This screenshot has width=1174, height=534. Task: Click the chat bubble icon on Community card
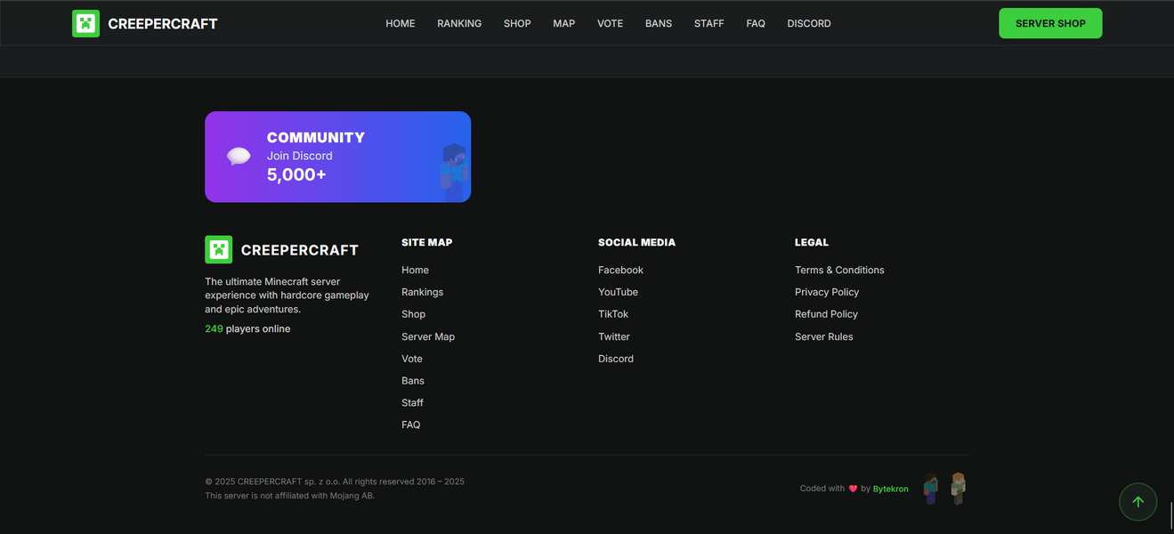point(239,157)
